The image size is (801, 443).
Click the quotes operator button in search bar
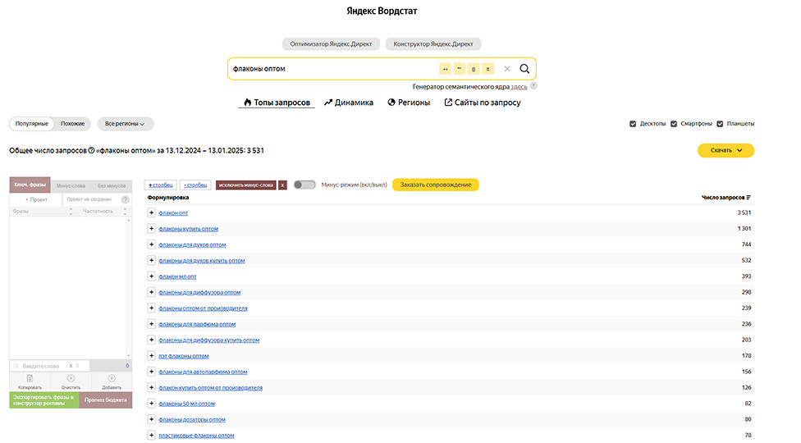click(x=460, y=68)
